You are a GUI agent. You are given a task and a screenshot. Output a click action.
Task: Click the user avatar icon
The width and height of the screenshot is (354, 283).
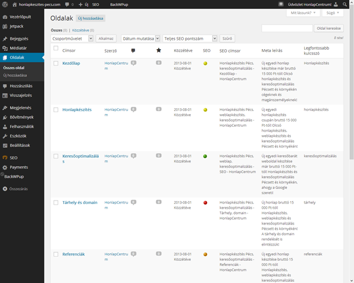click(x=336, y=4)
